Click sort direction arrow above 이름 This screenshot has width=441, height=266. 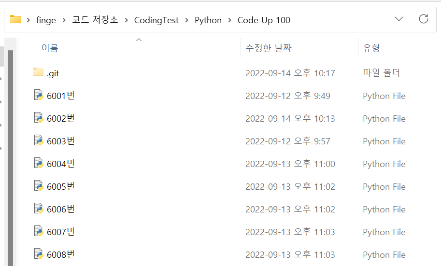coord(139,40)
